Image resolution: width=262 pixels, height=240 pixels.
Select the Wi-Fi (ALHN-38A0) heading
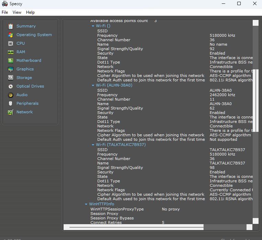114,85
